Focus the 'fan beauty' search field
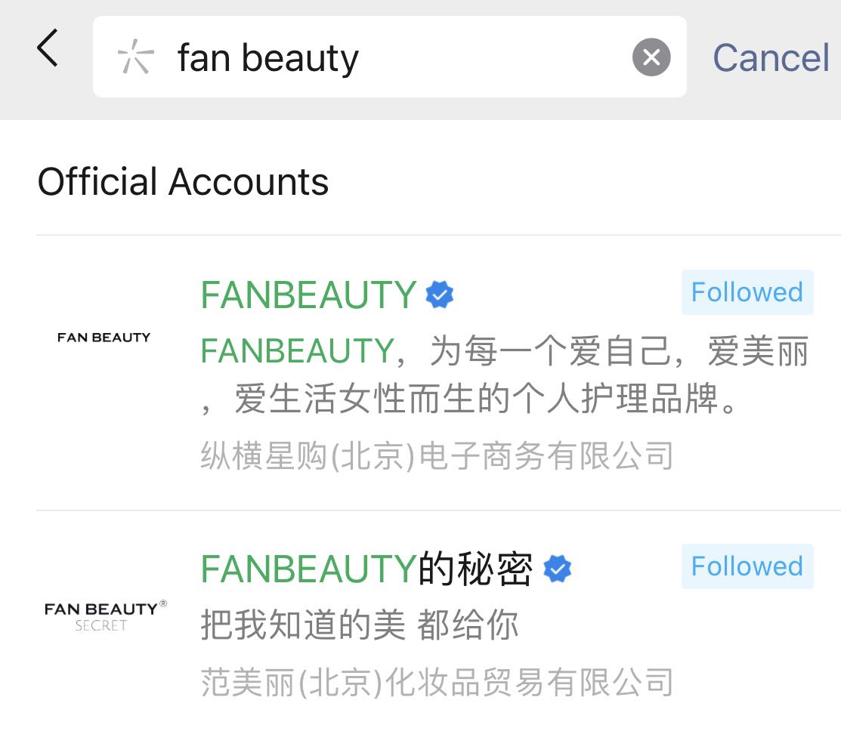 click(389, 57)
